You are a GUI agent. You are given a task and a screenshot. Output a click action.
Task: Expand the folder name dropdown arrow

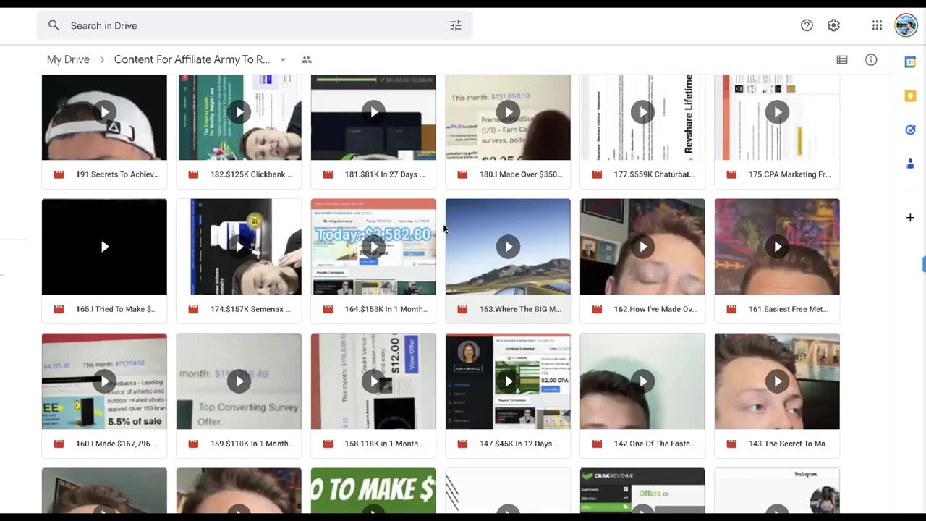click(x=283, y=59)
